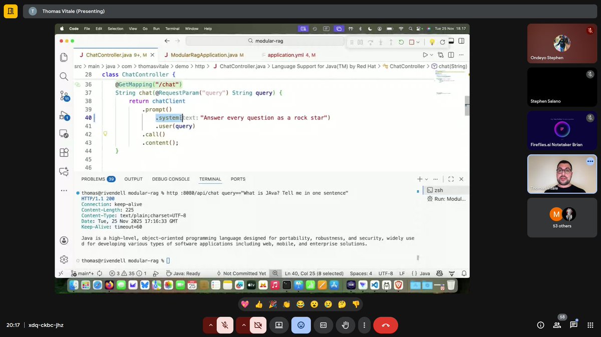Click the code action lightbulb on line 42
The width and height of the screenshot is (601, 337).
(105, 134)
